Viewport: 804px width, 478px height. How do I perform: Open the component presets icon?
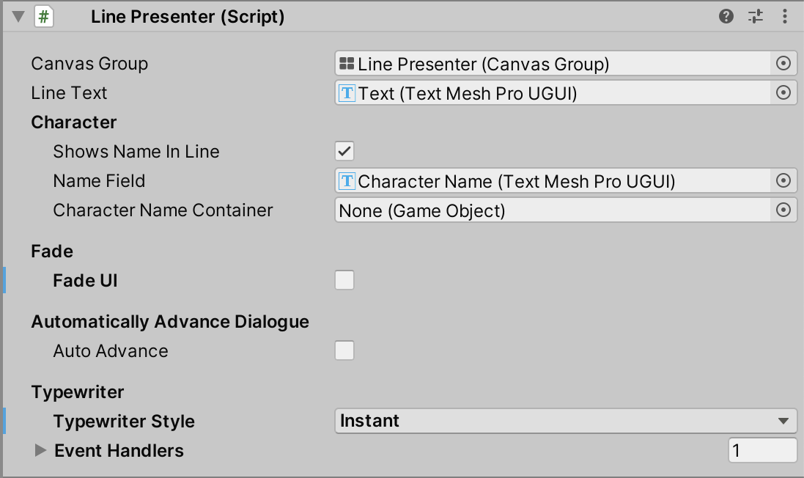click(x=756, y=16)
